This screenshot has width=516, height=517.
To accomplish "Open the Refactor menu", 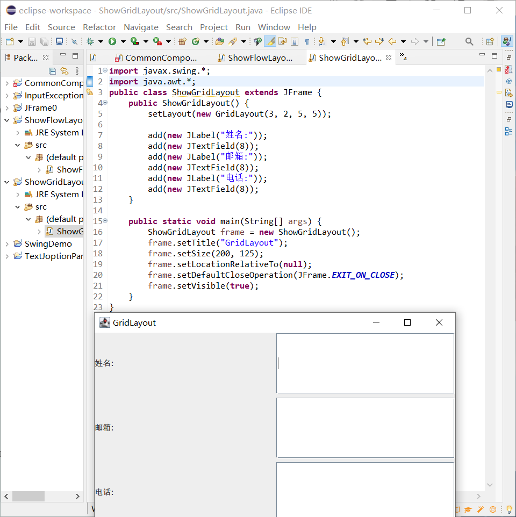I will [99, 27].
